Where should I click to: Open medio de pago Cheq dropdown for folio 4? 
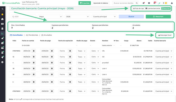[x=82, y=63]
